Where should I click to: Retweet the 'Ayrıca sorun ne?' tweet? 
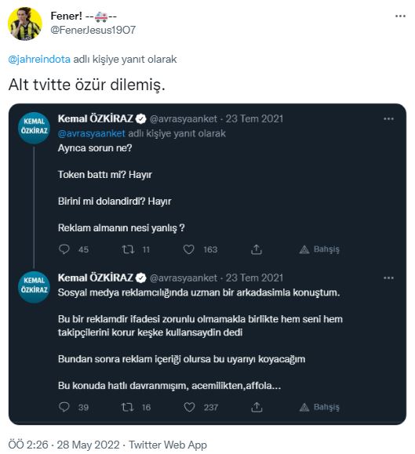[x=128, y=249]
